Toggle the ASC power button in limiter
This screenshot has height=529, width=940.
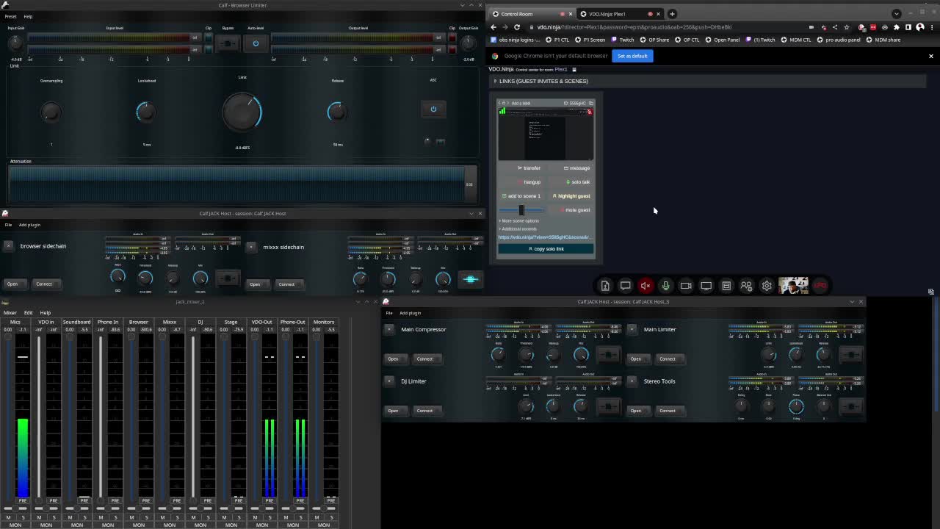(433, 109)
